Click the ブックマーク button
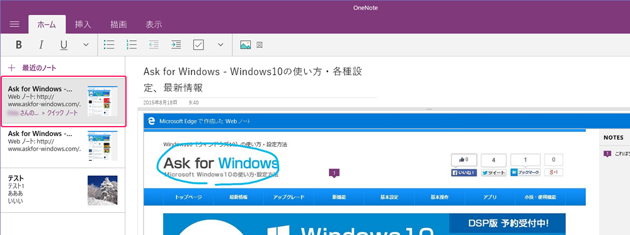 [x=525, y=173]
